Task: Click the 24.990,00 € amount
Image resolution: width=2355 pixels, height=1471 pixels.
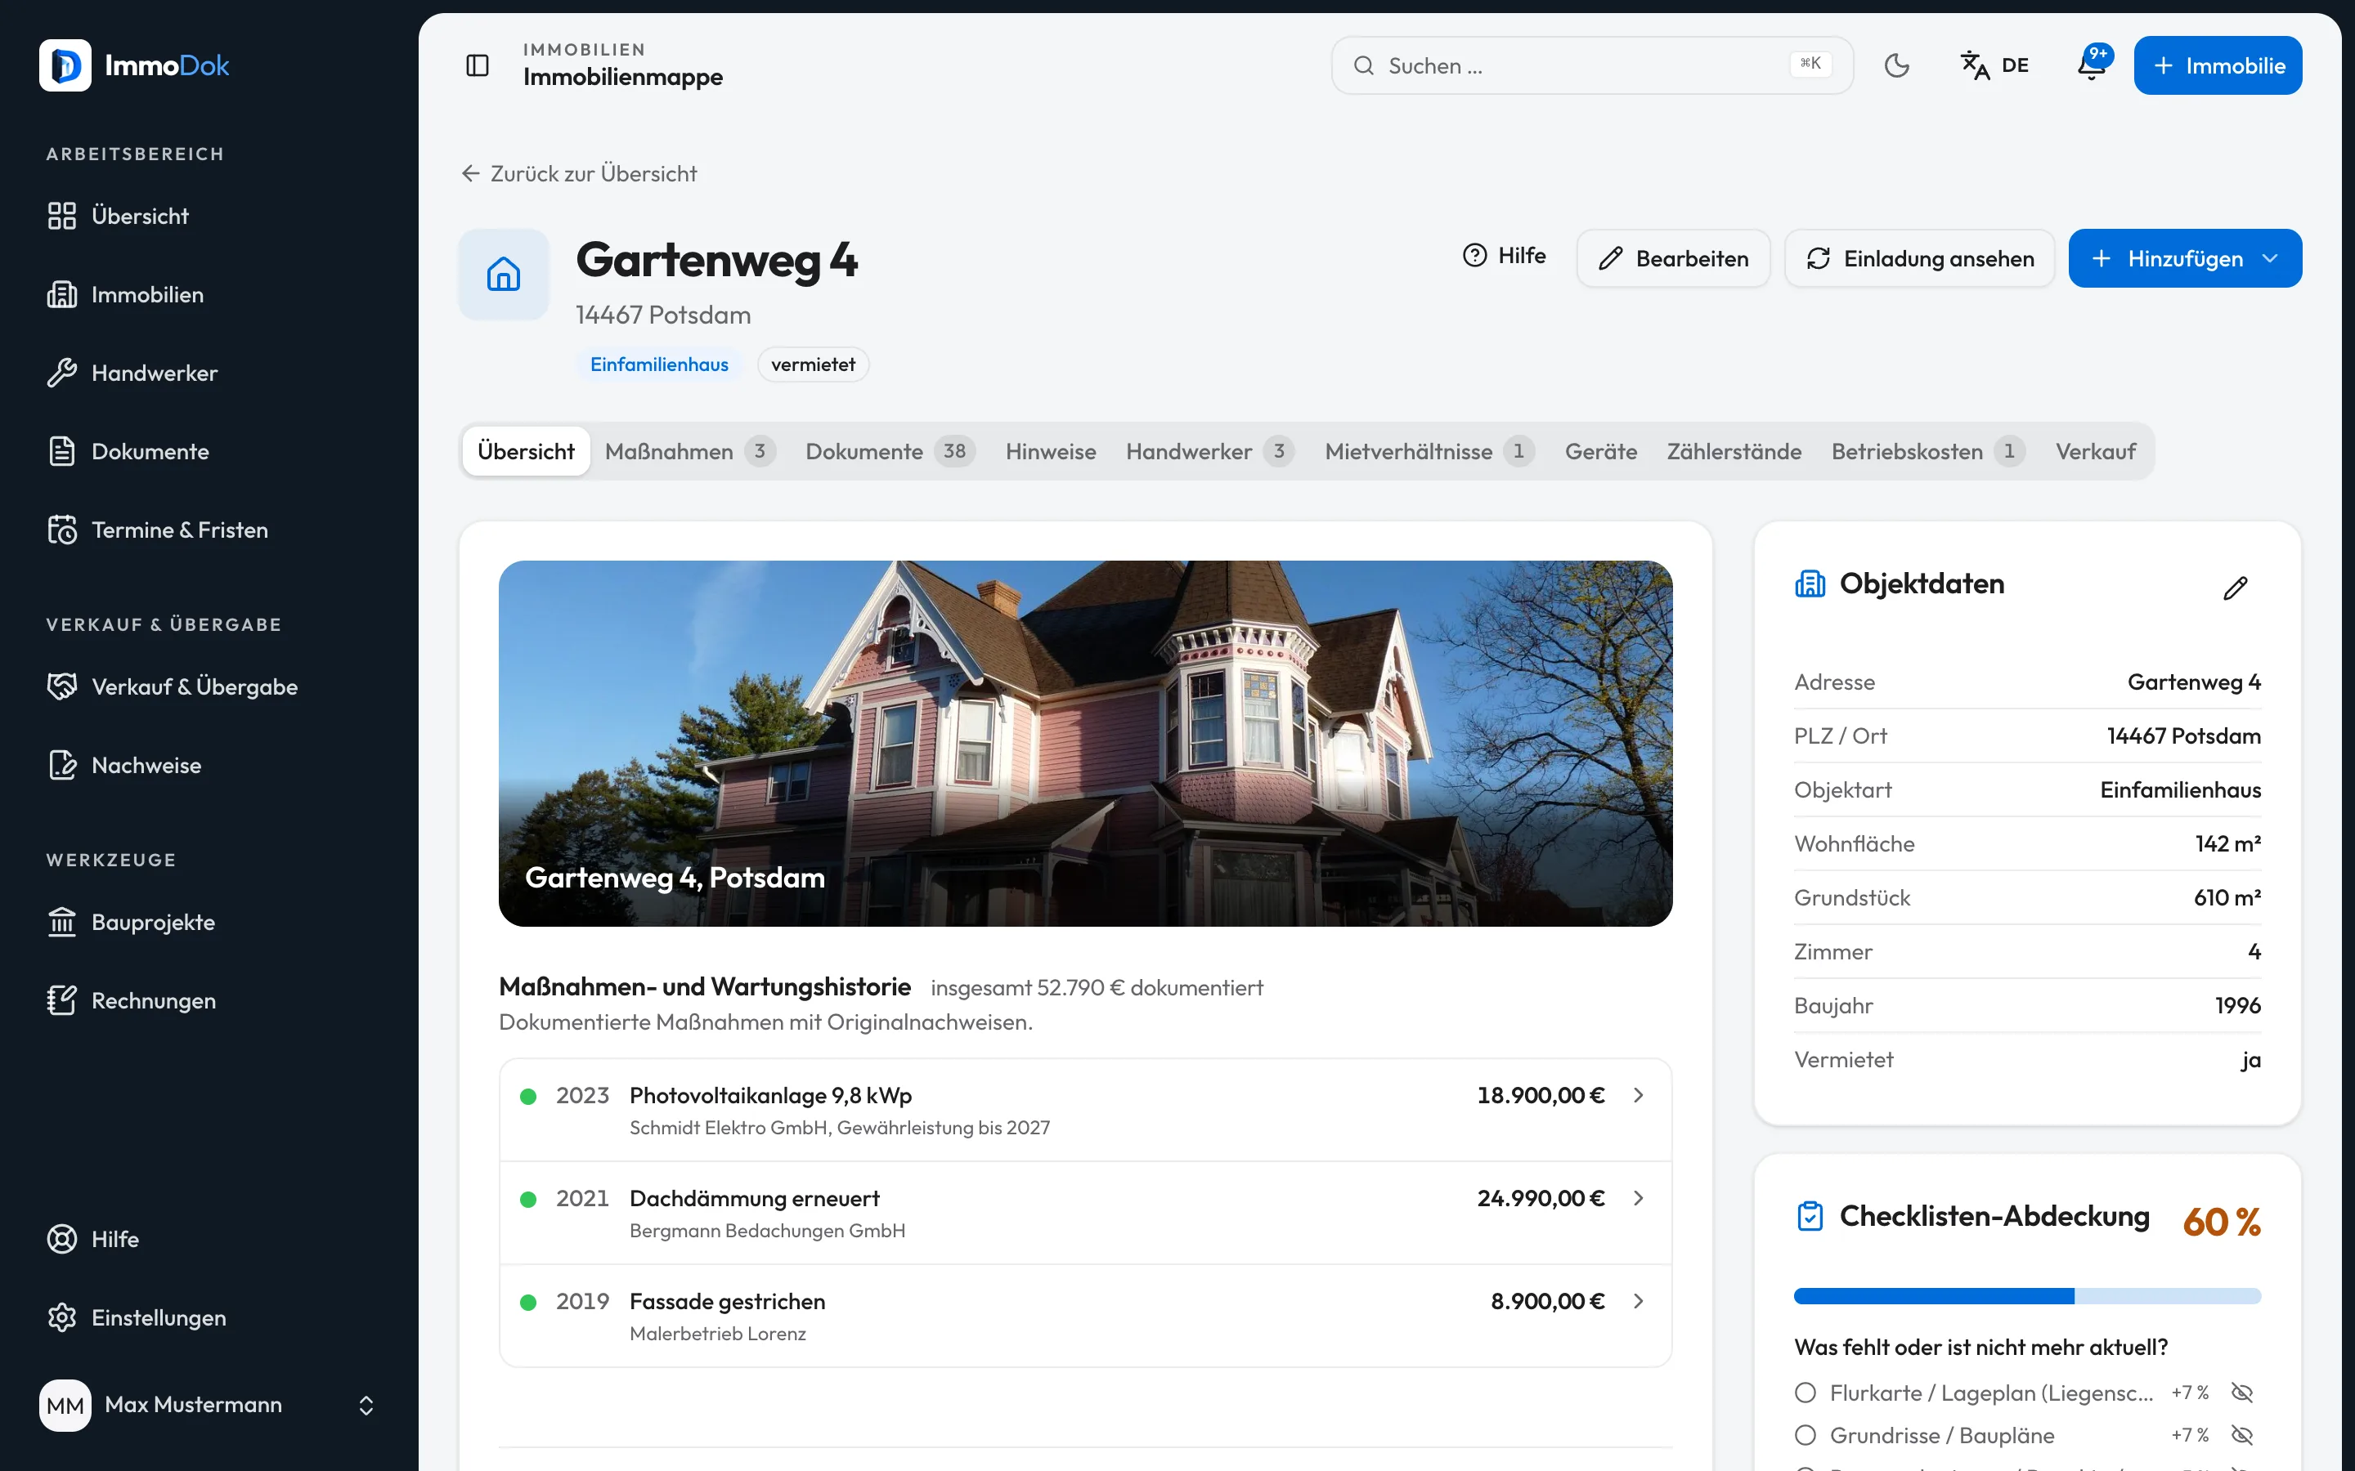Action: coord(1541,1199)
